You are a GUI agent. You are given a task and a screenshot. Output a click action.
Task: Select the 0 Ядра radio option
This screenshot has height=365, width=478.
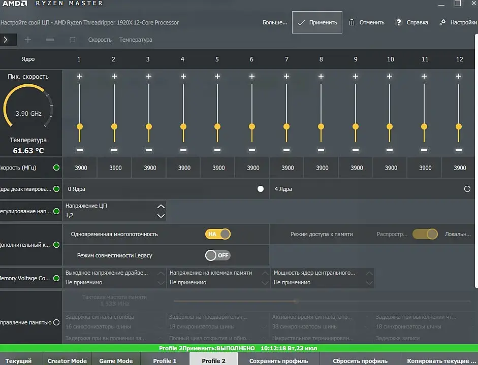click(x=261, y=189)
